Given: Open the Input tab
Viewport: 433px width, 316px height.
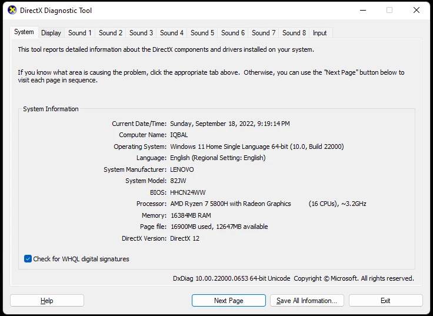Looking at the screenshot, I should (x=320, y=33).
